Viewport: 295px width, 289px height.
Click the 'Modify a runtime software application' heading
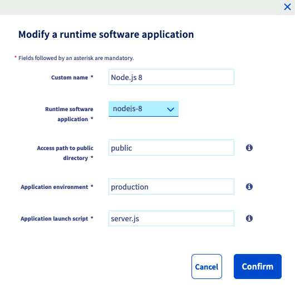coord(106,34)
